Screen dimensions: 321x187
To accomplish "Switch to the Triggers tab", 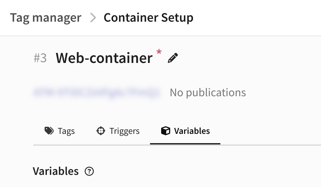I will click(x=118, y=131).
